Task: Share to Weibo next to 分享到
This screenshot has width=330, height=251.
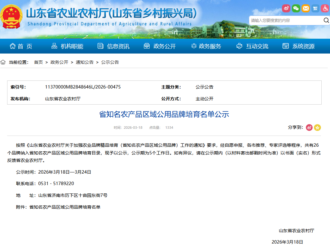Action: pos(309,128)
